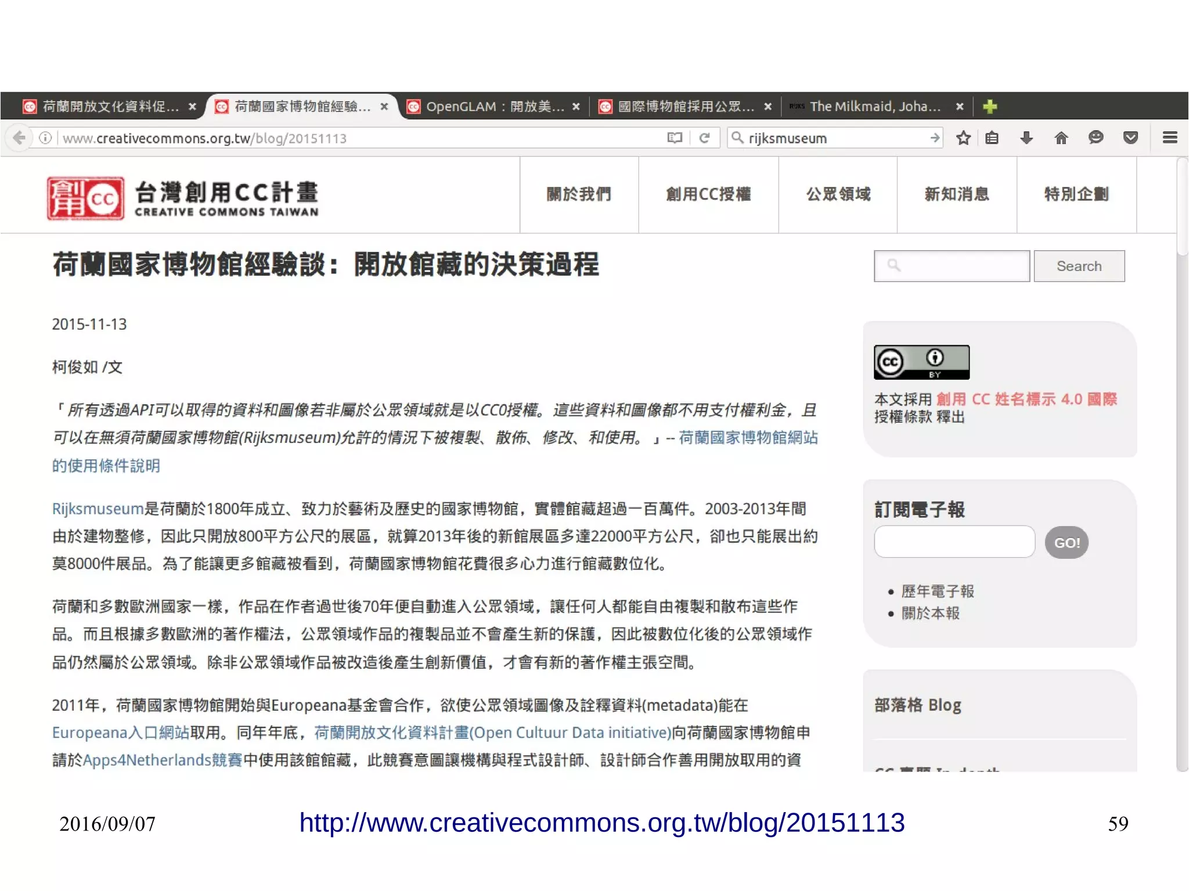The image size is (1189, 891).
Task: Open the hamburger menu icon
Action: [1169, 138]
